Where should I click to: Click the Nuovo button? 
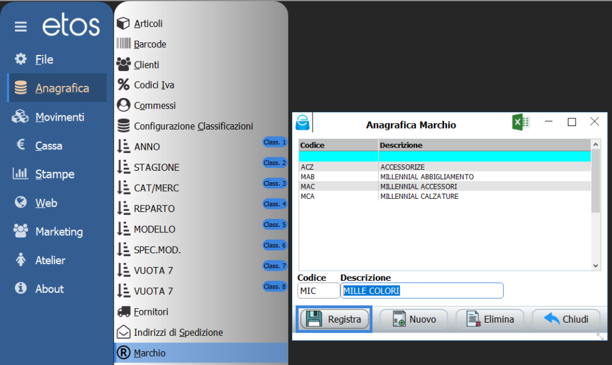pos(414,319)
